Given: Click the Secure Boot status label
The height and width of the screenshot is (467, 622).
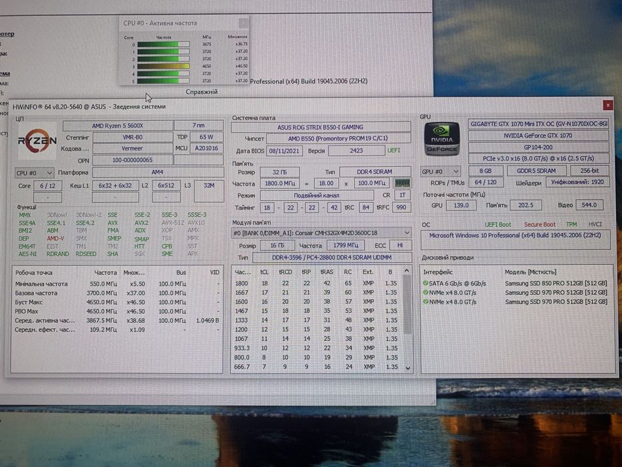Looking at the screenshot, I should click(539, 225).
